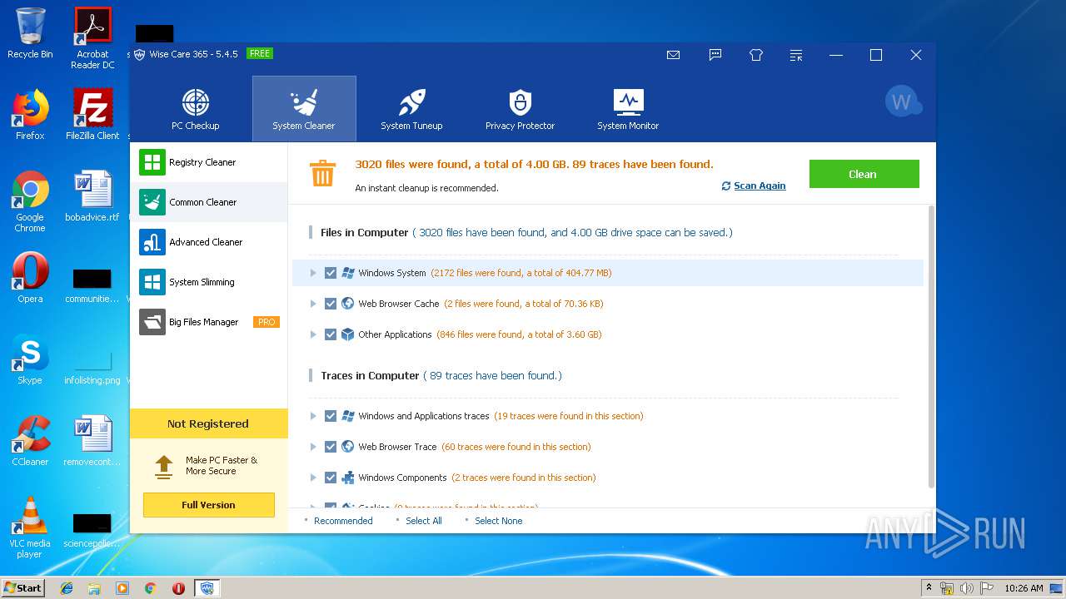
Task: Click the orange trash can icon
Action: tap(322, 173)
